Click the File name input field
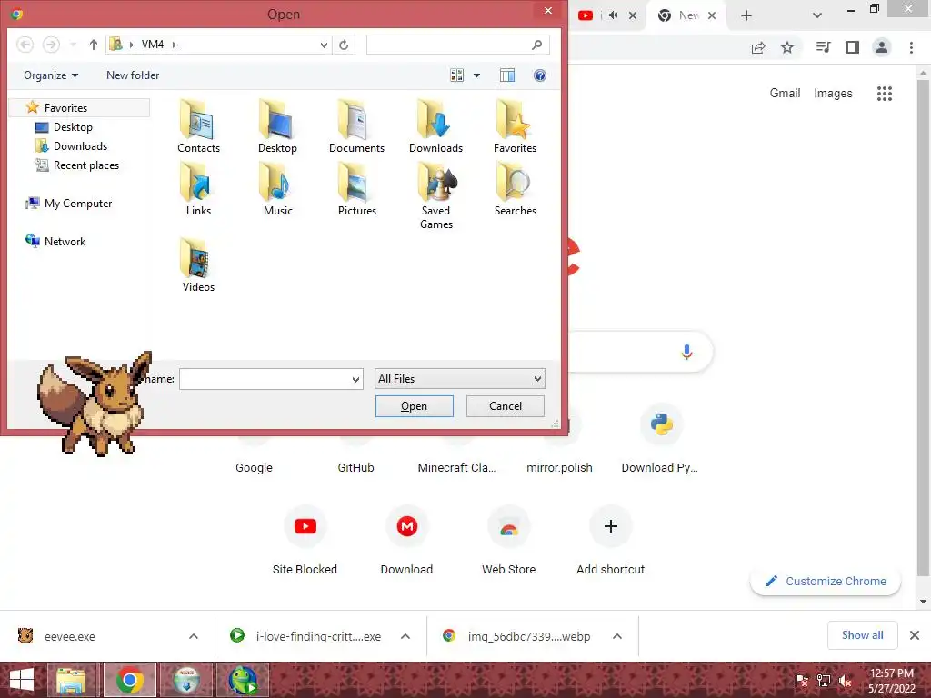This screenshot has height=698, width=931. 265,379
